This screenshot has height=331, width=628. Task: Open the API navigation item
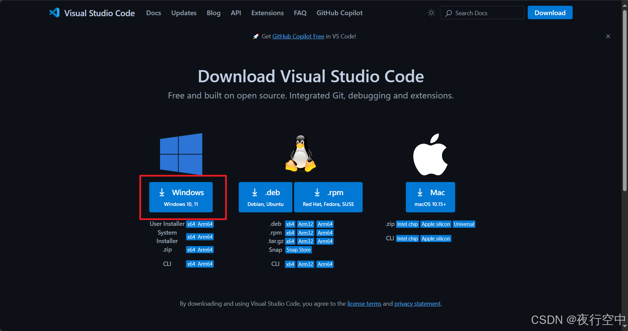pos(236,13)
